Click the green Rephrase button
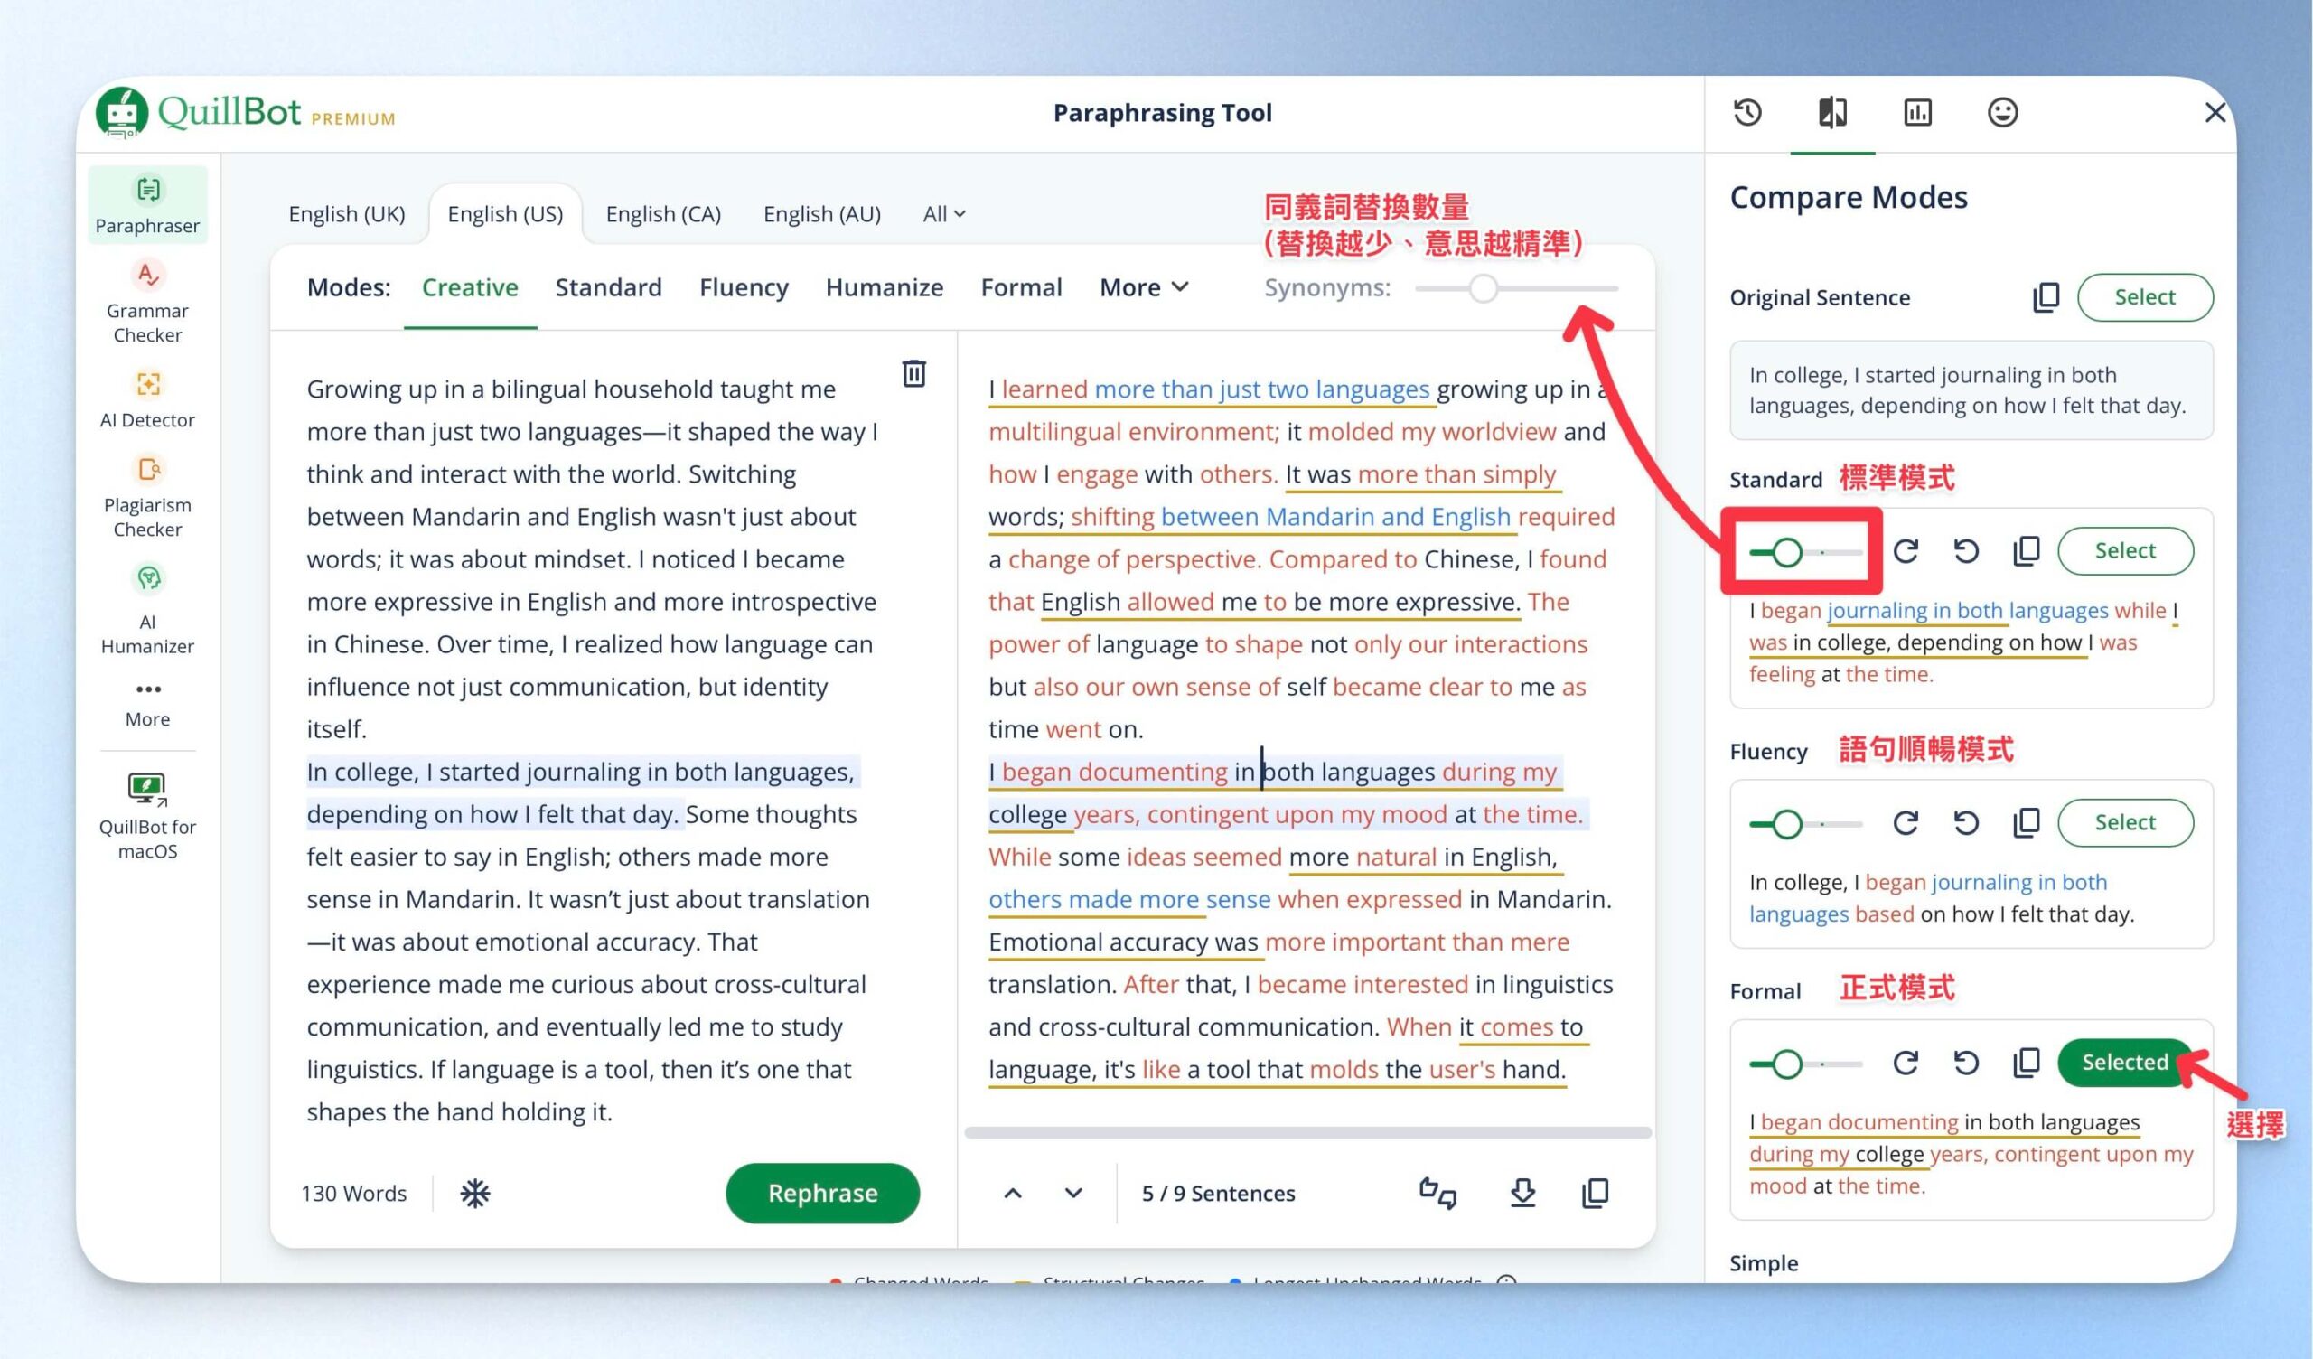The height and width of the screenshot is (1359, 2313). click(x=822, y=1193)
